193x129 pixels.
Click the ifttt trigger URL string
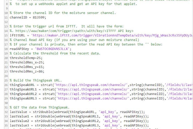[112, 35]
